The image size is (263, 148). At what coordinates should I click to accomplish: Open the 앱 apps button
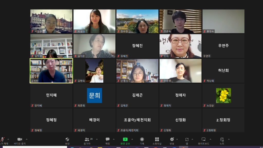pyautogui.click(x=187, y=139)
